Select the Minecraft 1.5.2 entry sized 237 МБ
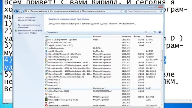The image size is (192, 108). [103, 80]
